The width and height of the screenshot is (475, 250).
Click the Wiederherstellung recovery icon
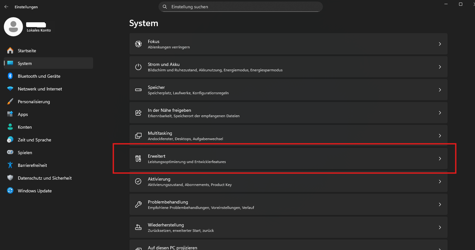click(x=138, y=227)
